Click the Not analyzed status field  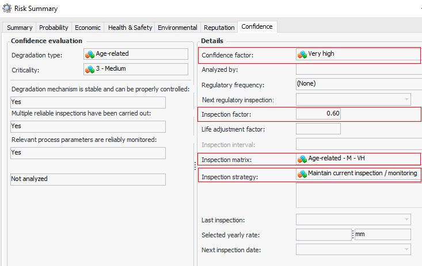pyautogui.click(x=88, y=179)
